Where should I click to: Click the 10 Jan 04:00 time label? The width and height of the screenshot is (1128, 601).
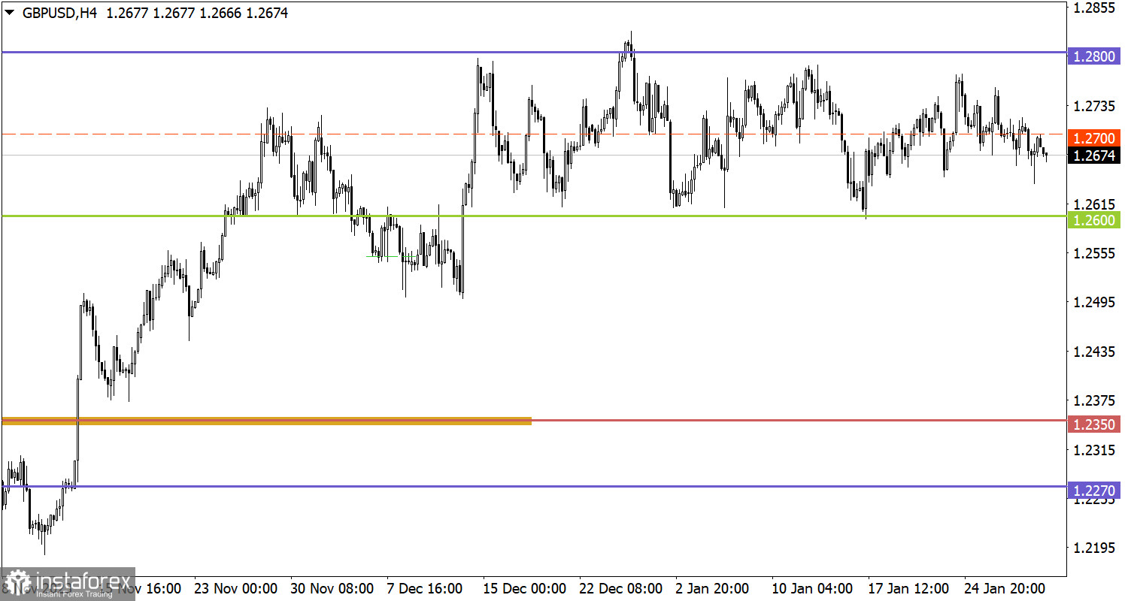tap(813, 587)
